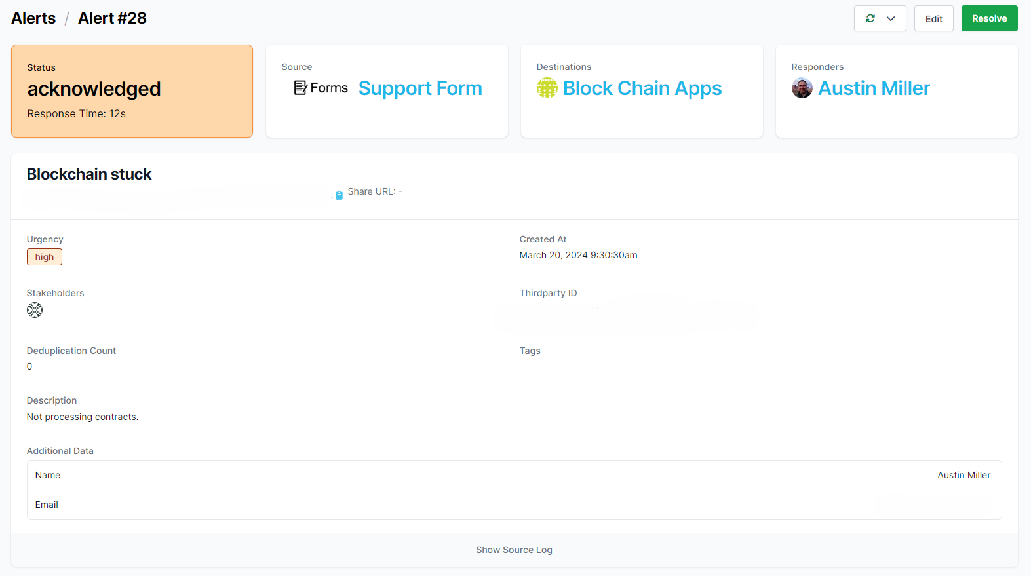Go back to Alerts via breadcrumb
The height and width of the screenshot is (576, 1031).
(33, 18)
